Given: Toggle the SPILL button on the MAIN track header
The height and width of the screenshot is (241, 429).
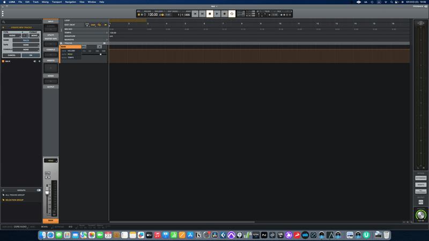Looking at the screenshot, I should (84, 47).
